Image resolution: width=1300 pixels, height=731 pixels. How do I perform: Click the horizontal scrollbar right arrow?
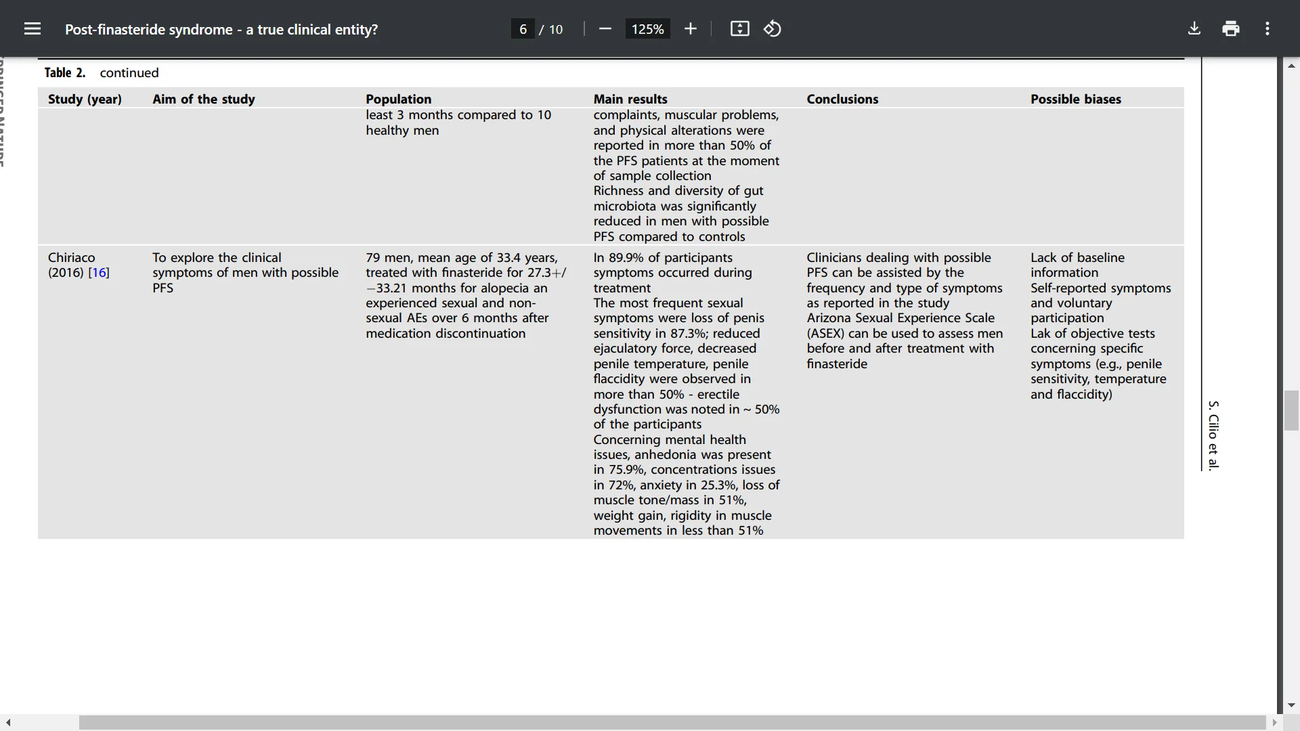pos(1274,722)
